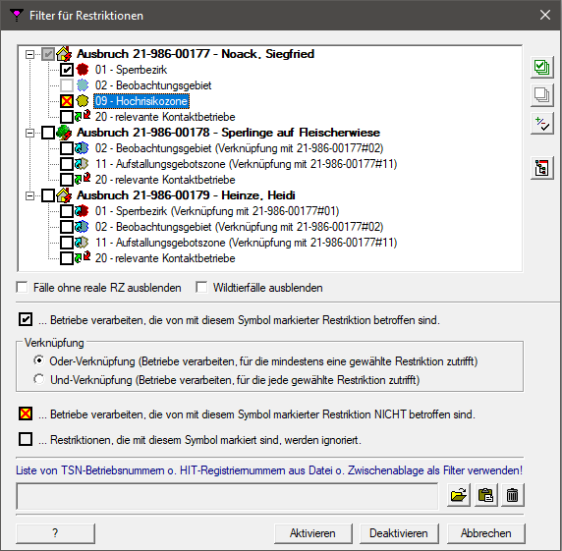
Task: Collapse the Ausbruch 21-986-00178 tree node
Action: [30, 133]
